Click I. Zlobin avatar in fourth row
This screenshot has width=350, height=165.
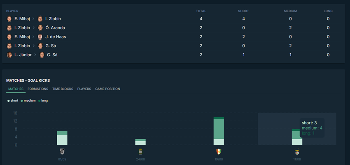pyautogui.click(x=9, y=46)
